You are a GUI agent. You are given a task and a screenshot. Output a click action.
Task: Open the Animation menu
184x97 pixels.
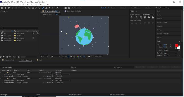pyautogui.click(x=30, y=5)
